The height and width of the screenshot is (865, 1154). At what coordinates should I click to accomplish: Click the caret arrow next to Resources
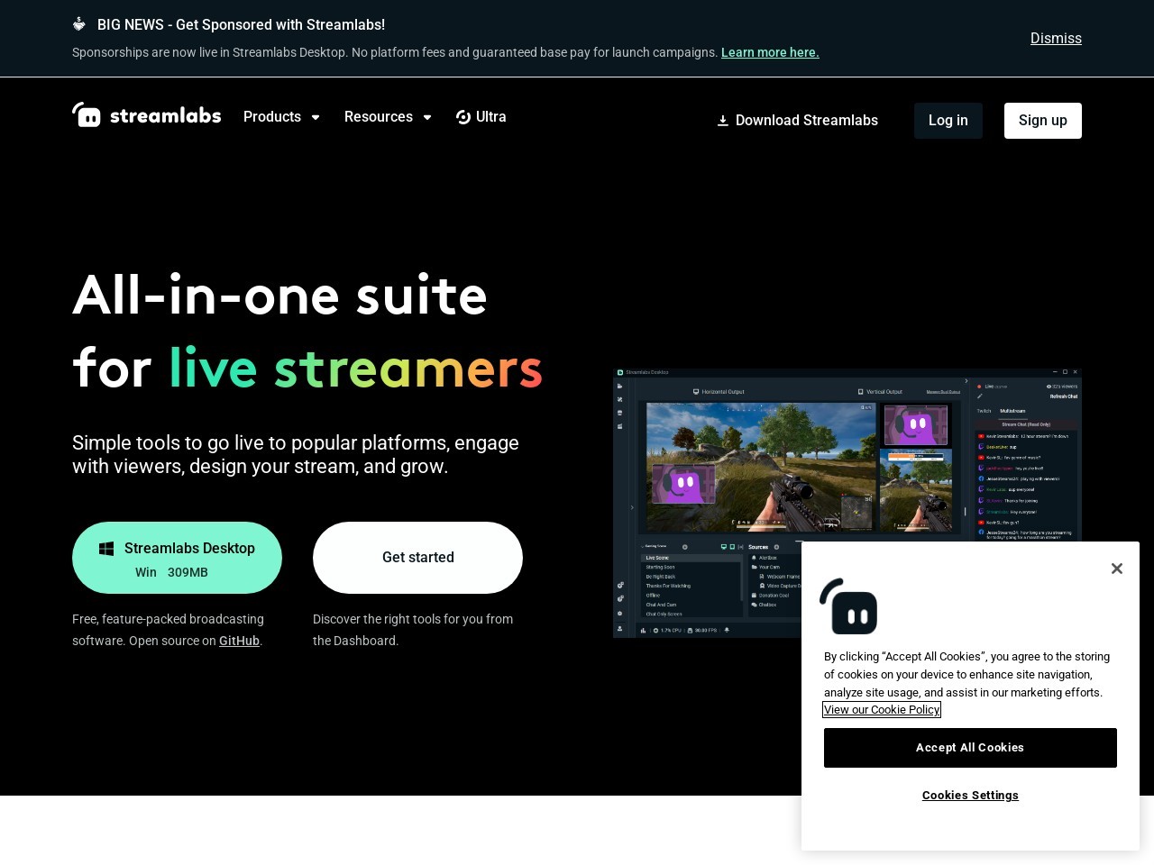[x=427, y=117]
